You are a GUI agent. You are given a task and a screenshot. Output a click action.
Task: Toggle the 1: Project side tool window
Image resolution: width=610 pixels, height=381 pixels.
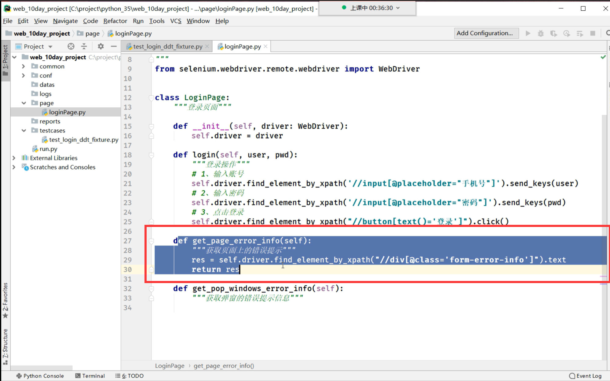pos(5,60)
